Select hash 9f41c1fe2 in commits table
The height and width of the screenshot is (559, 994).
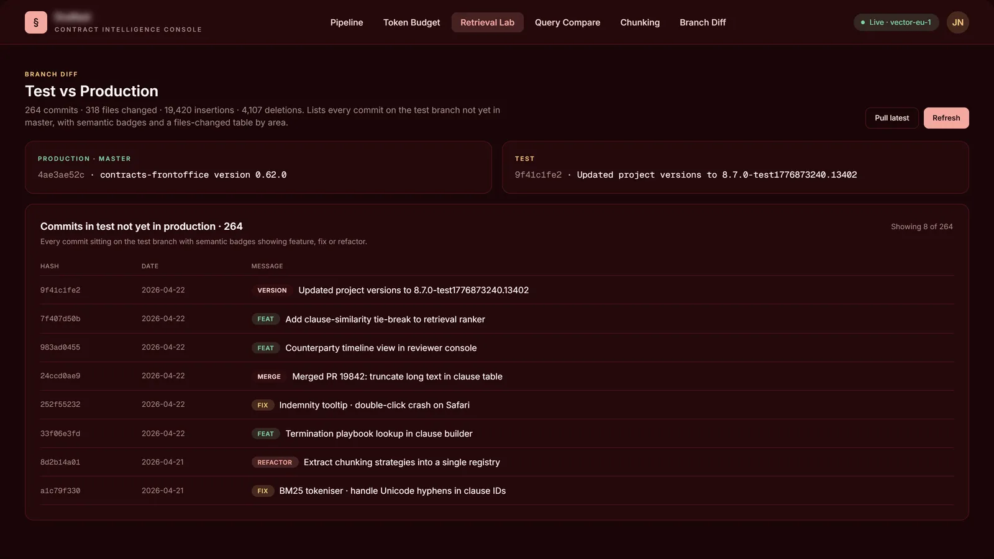(60, 290)
